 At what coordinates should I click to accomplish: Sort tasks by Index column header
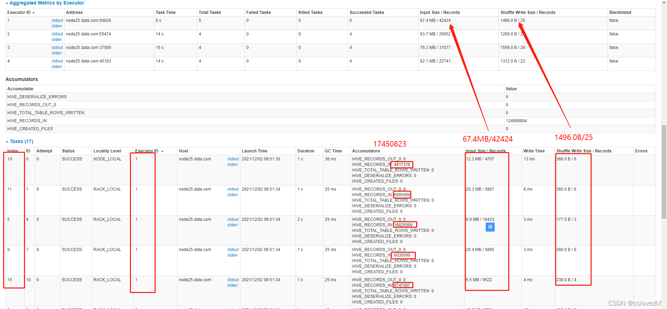[13, 151]
